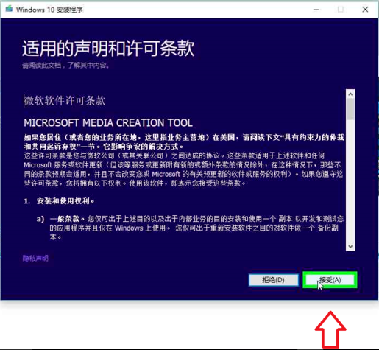
Task: Click the MICROSOFT MEDIA CREATION TOOL heading
Action: (108, 123)
